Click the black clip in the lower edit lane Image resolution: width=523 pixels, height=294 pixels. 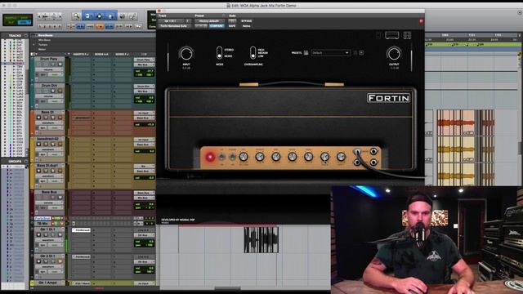coord(261,239)
